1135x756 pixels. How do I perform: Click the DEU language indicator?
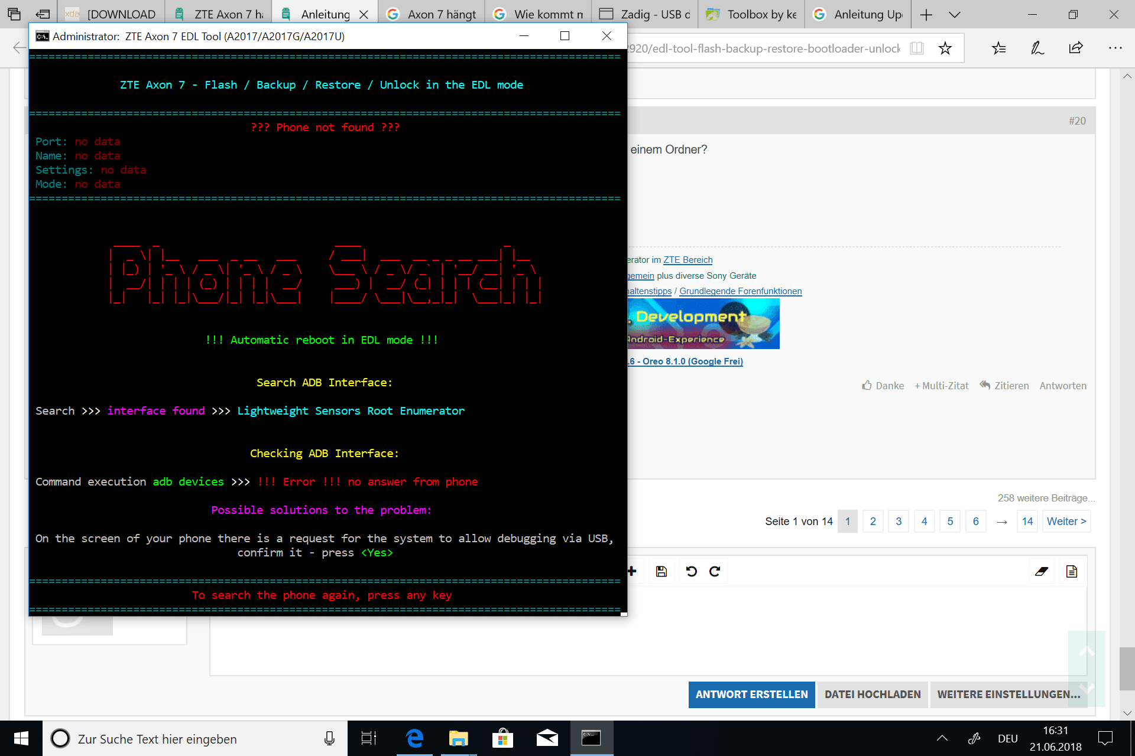click(1008, 739)
